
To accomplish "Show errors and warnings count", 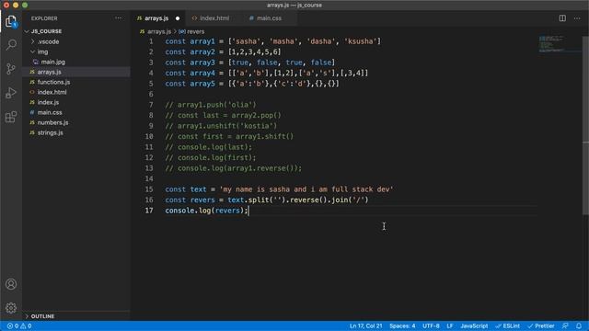I will [19, 325].
